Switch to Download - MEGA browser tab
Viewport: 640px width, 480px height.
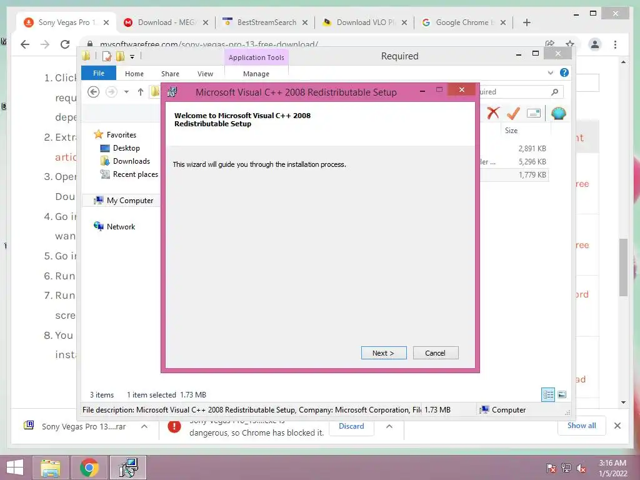point(166,22)
